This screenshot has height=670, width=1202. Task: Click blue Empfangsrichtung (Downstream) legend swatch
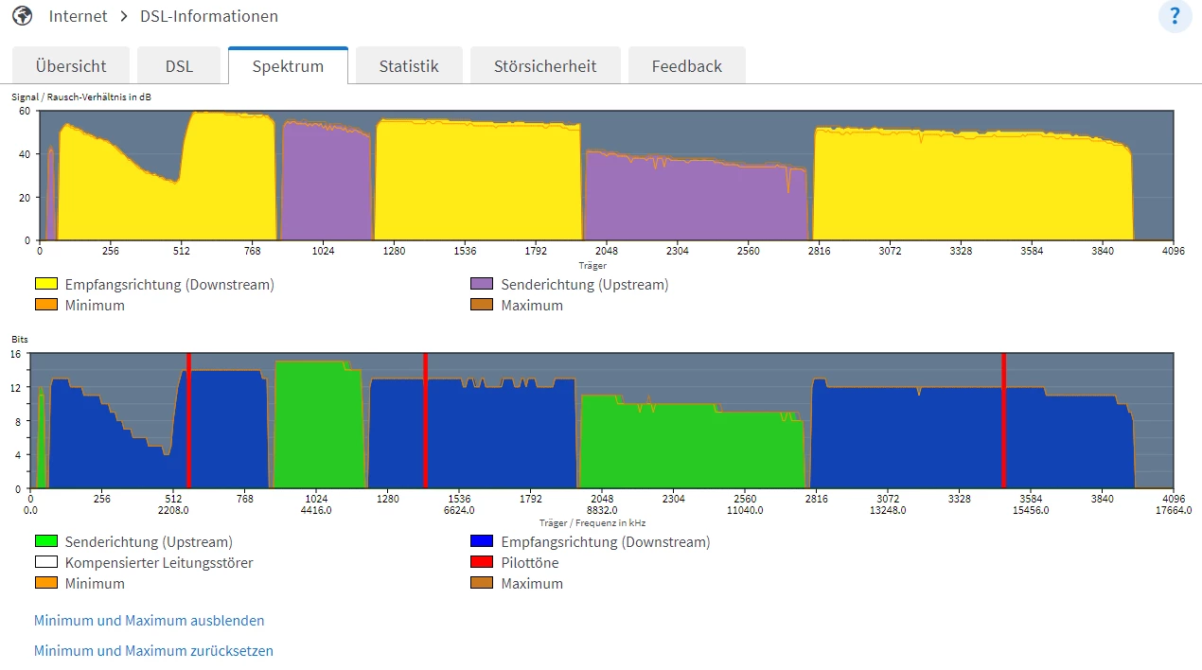click(482, 542)
